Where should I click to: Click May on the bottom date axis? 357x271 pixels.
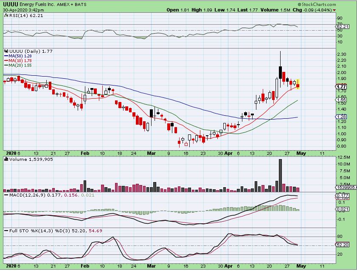coord(301,266)
